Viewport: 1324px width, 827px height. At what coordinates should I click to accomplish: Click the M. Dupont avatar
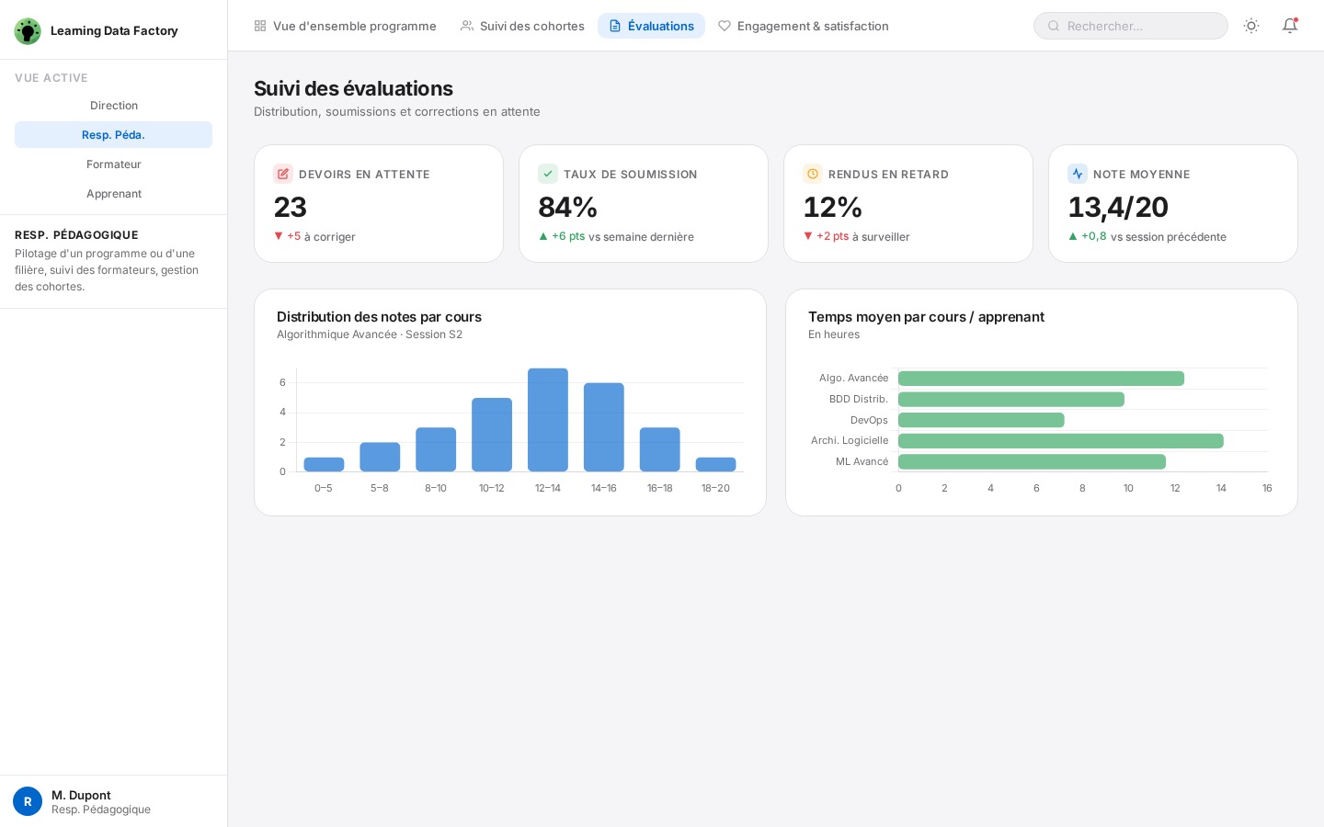[28, 801]
